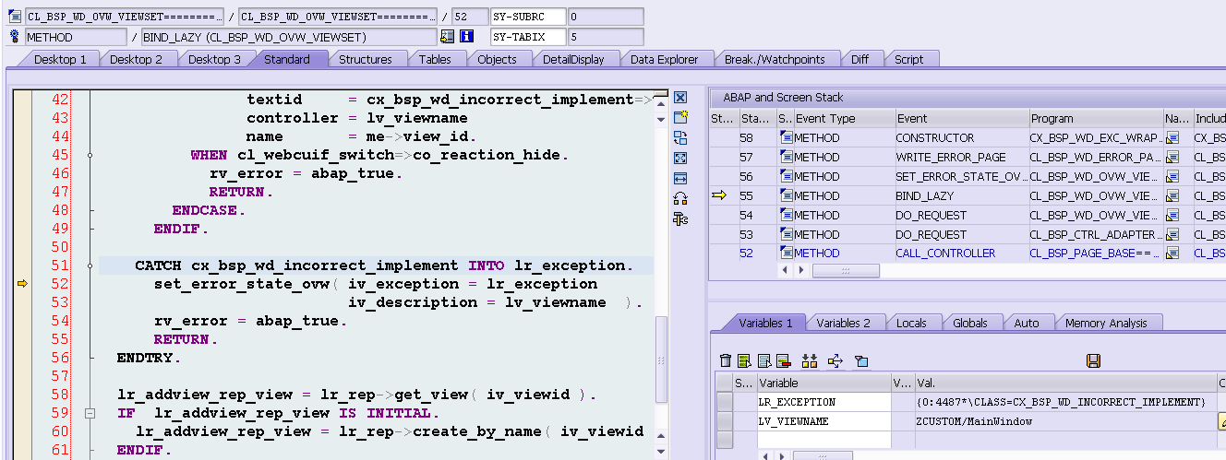Click the headset services icon beside editor
Screen dimensions: 1226x460
pyautogui.click(x=680, y=198)
